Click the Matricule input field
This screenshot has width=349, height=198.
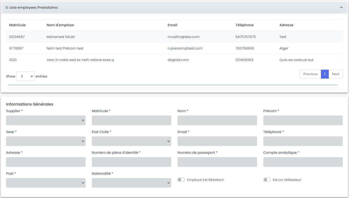tap(131, 120)
